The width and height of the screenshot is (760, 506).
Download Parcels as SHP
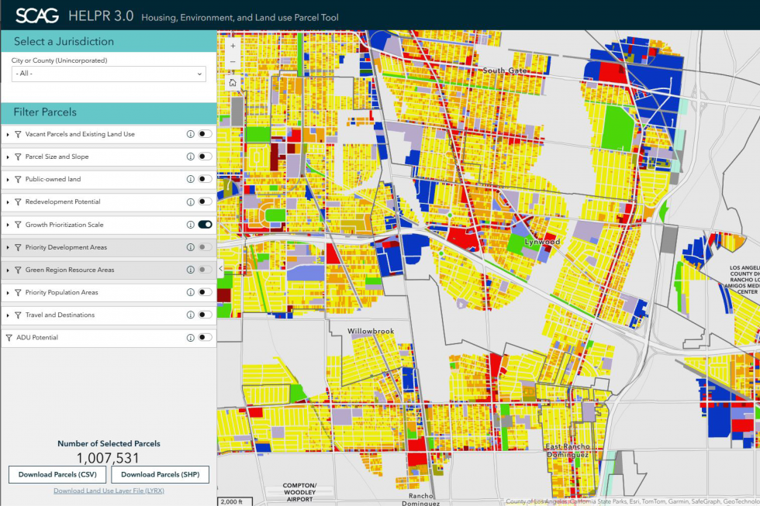(160, 474)
